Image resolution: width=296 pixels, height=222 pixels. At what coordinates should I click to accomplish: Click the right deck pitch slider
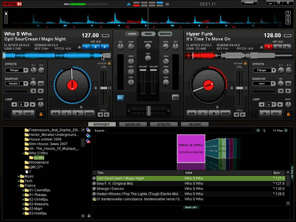[x=239, y=88]
